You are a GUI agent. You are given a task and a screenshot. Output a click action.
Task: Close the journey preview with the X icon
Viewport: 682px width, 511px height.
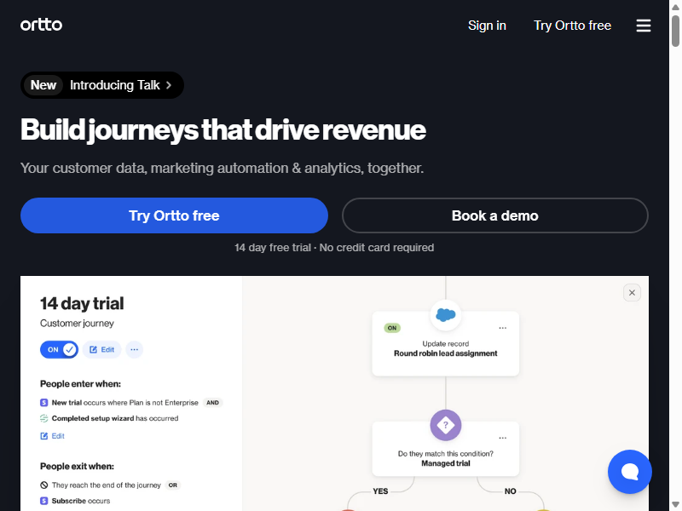tap(632, 292)
